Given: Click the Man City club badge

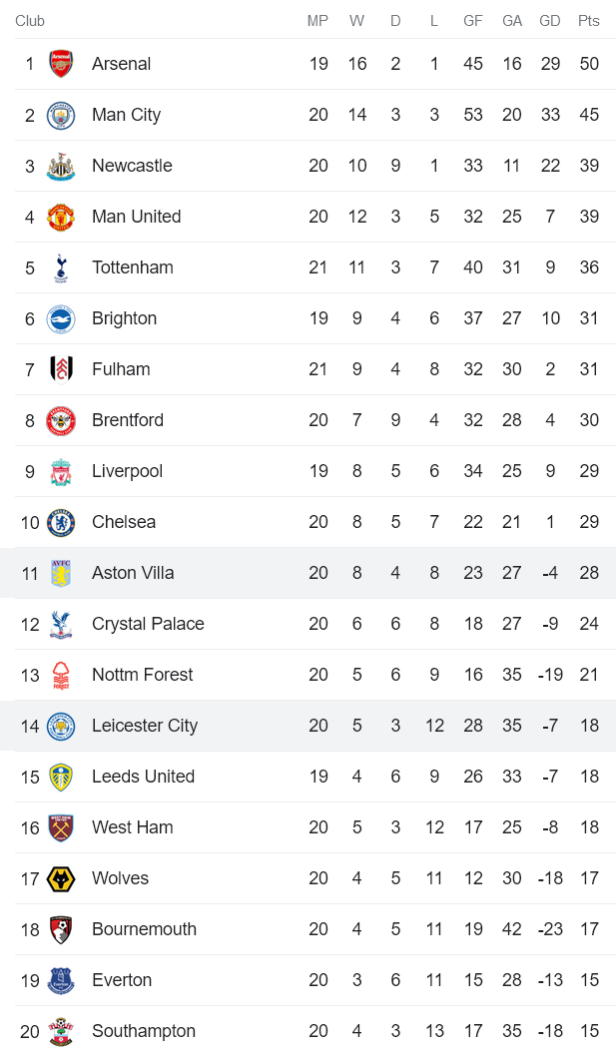Looking at the screenshot, I should tap(61, 115).
